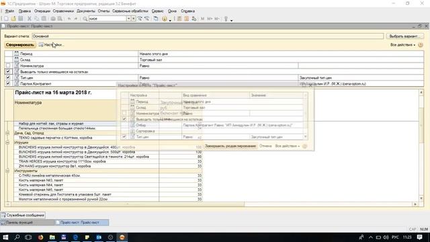The image size is (430, 242).
Task: Show hidden system tray icons chevron
Action: point(371,237)
